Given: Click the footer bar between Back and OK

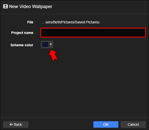Looking at the screenshot, I should coord(61,124).
